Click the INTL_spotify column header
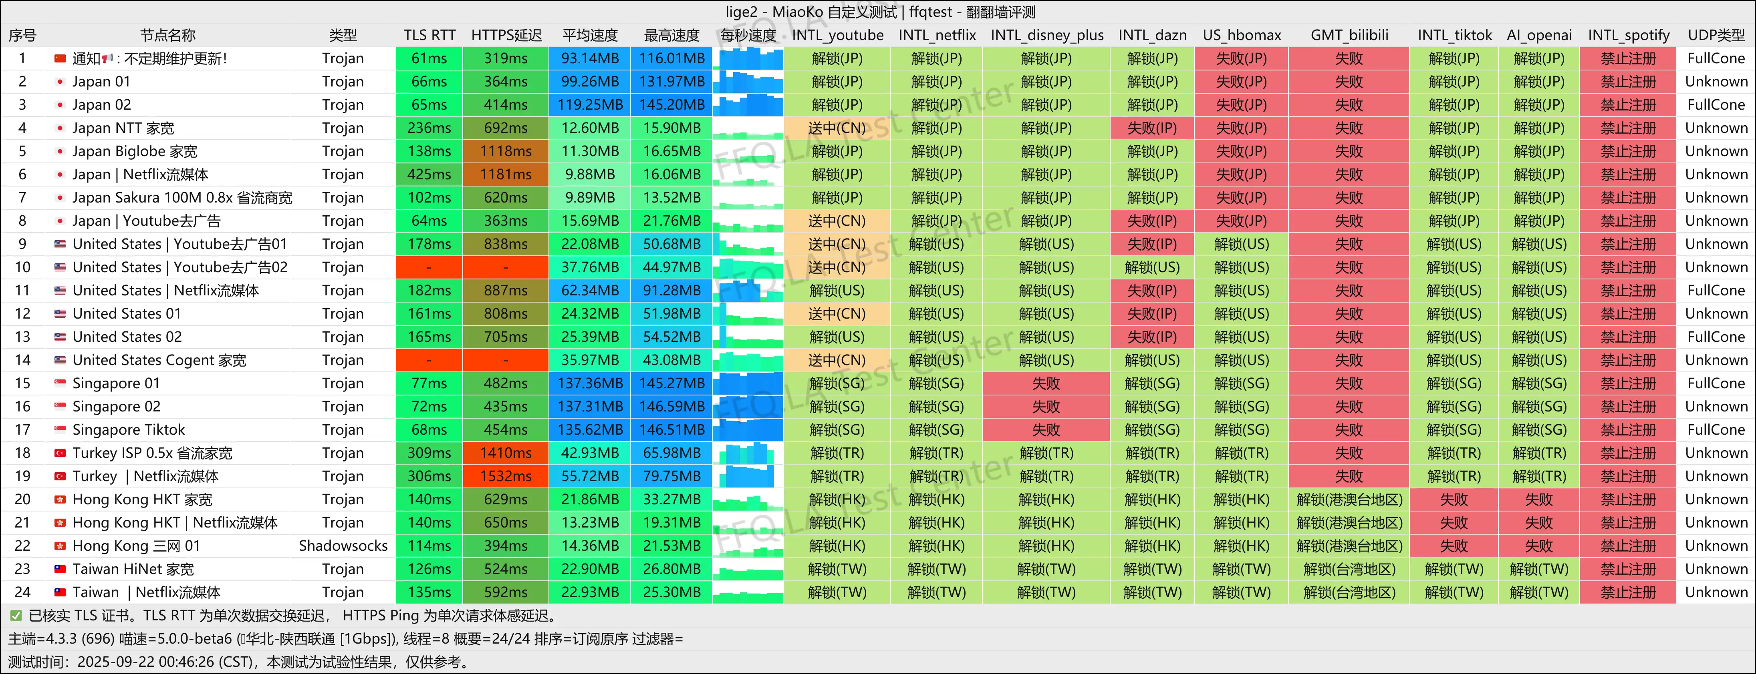The image size is (1756, 674). [x=1629, y=35]
